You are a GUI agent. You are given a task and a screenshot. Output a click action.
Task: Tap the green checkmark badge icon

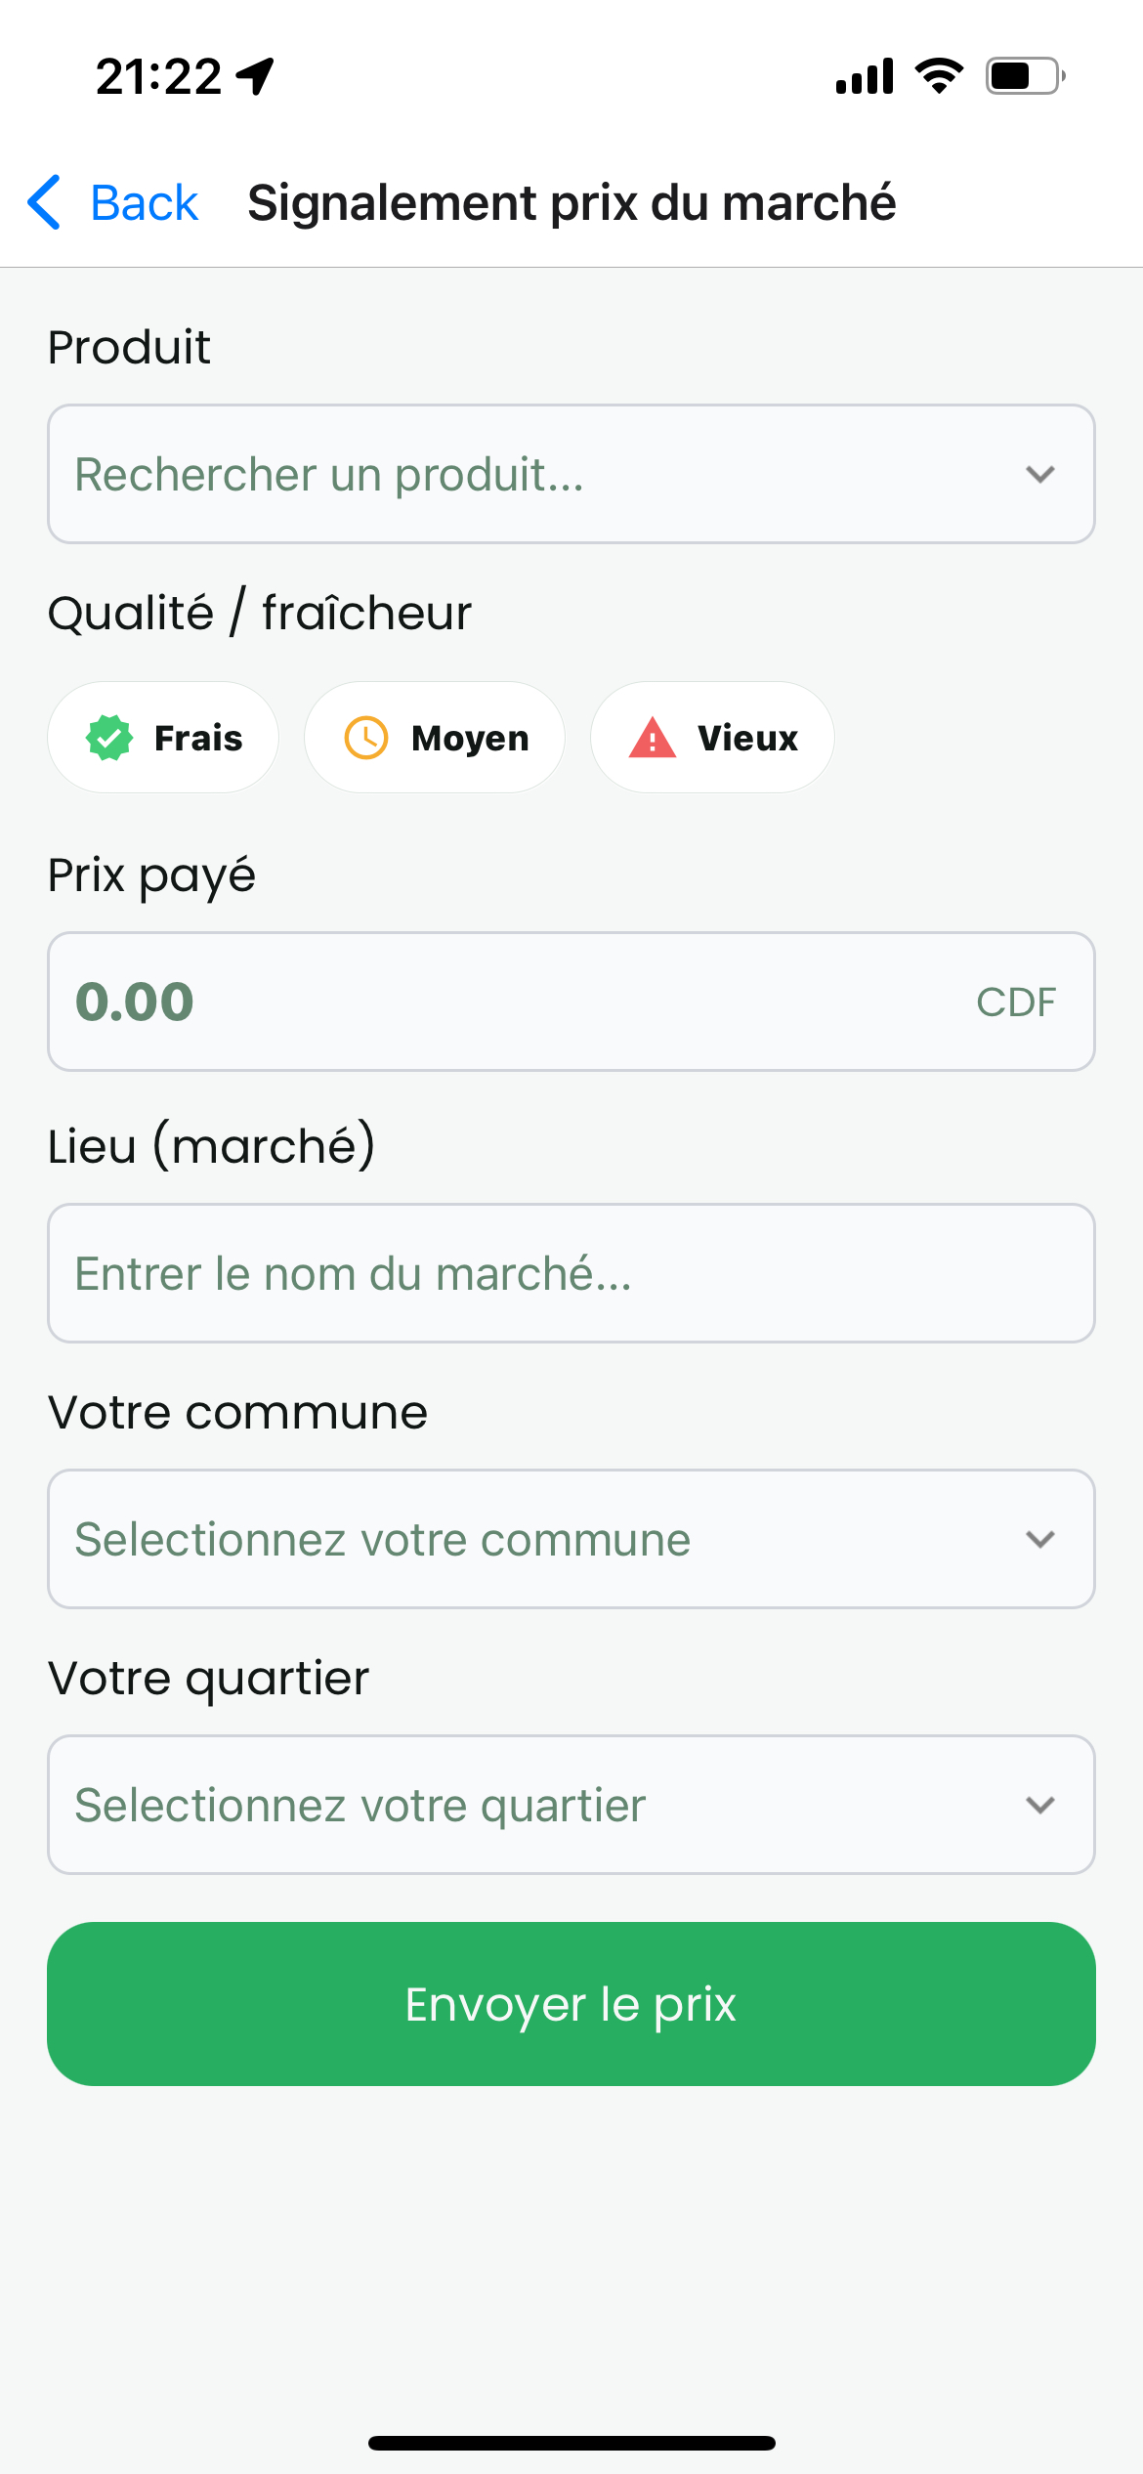tap(109, 738)
